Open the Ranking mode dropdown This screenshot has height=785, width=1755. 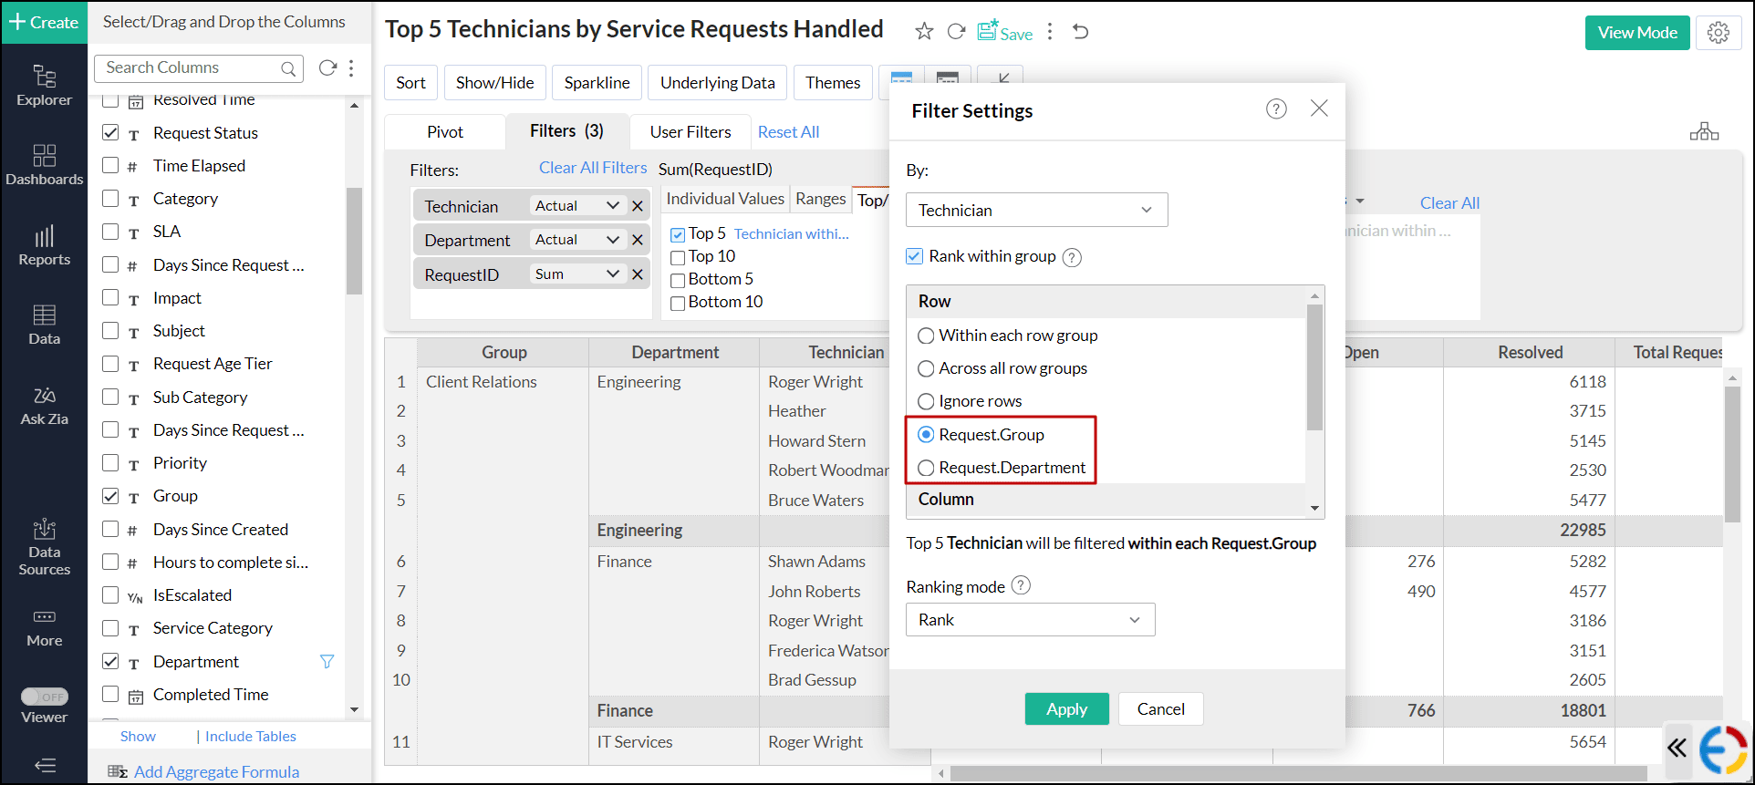point(1030,620)
